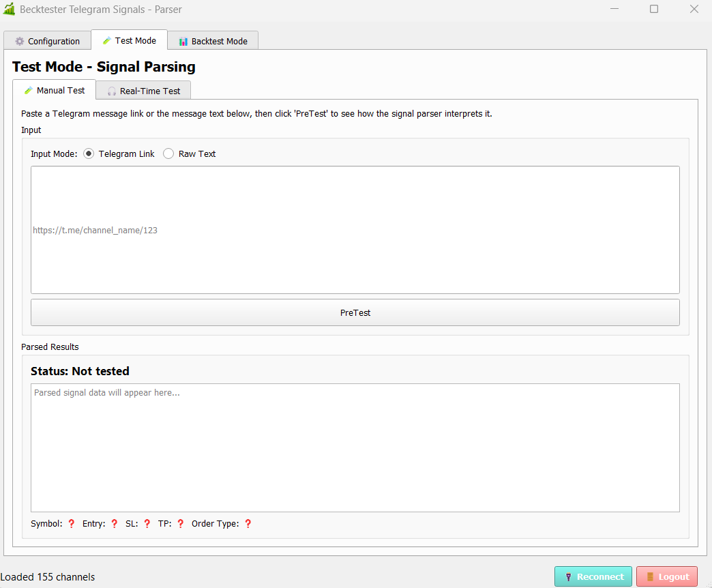Click the Order Type question mark indicator

[x=248, y=523]
